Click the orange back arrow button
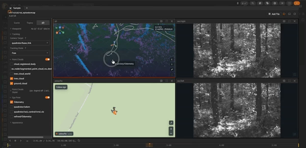 (297, 3)
